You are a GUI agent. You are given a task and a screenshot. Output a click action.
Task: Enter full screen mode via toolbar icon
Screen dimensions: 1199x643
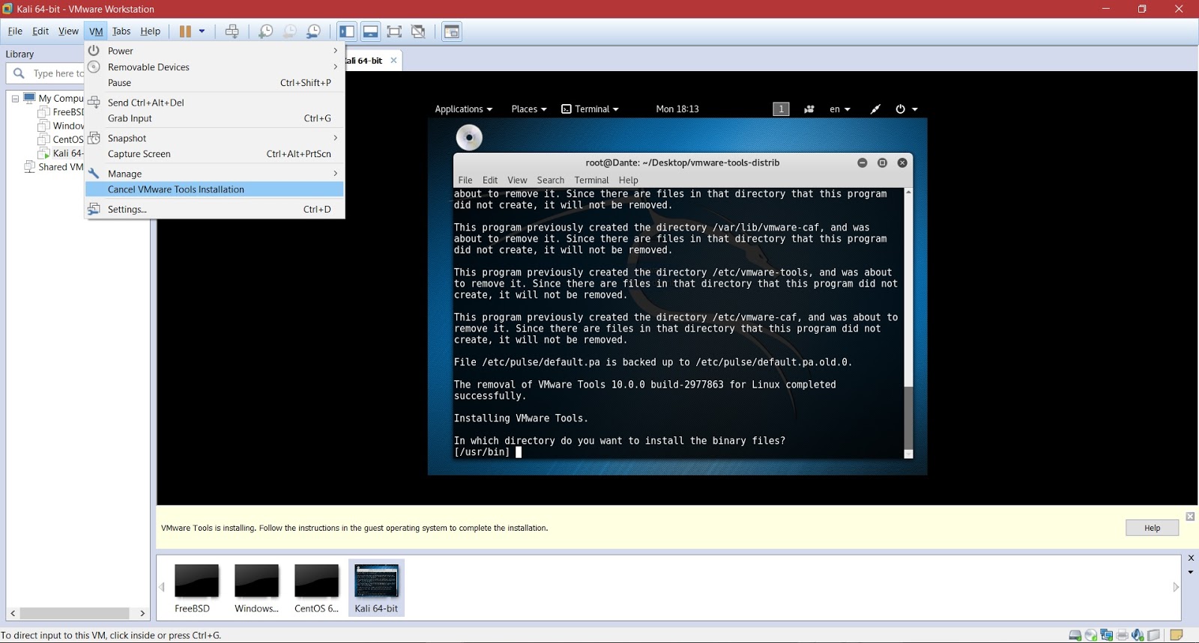394,31
